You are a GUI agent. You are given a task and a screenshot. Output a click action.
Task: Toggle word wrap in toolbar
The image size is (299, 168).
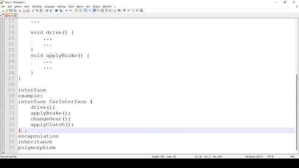tap(85, 10)
